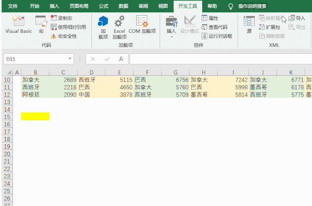Click 查看代码 view code

pos(214,27)
